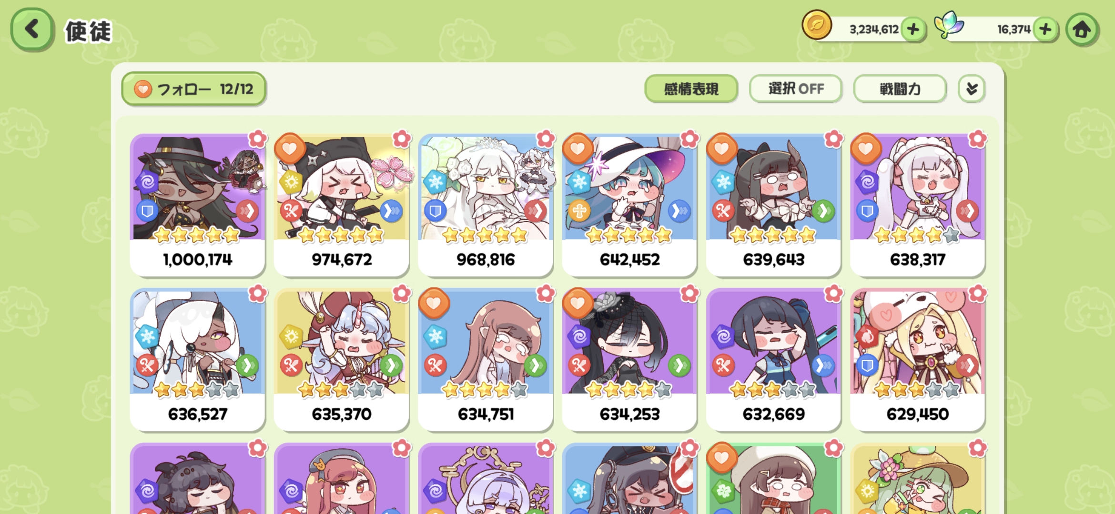Open the home screen via house icon
The image size is (1115, 514).
point(1082,30)
